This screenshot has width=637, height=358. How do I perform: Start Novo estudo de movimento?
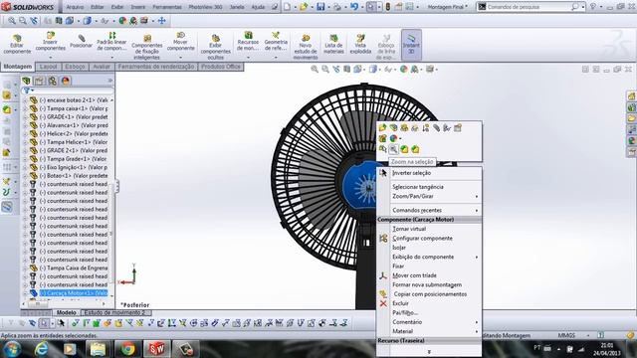tap(306, 47)
